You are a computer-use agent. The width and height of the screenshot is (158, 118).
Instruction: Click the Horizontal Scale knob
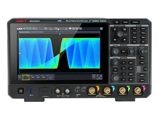coord(116,51)
